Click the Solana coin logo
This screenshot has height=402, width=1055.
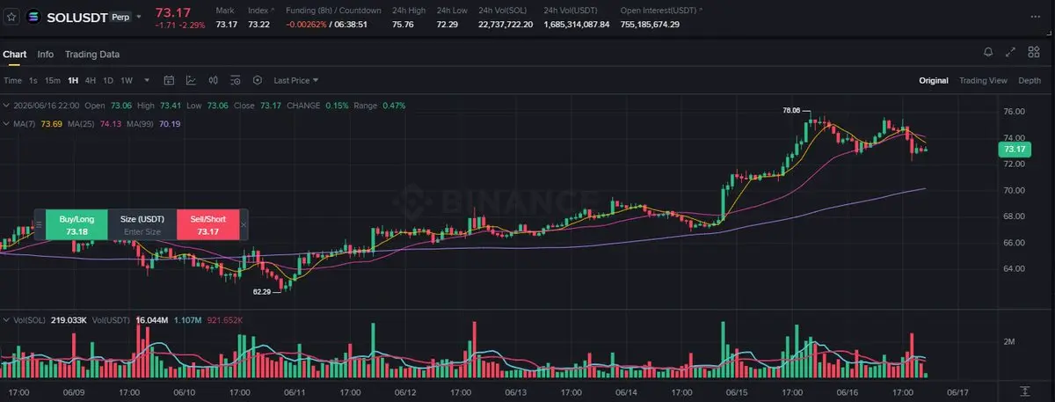(x=34, y=17)
